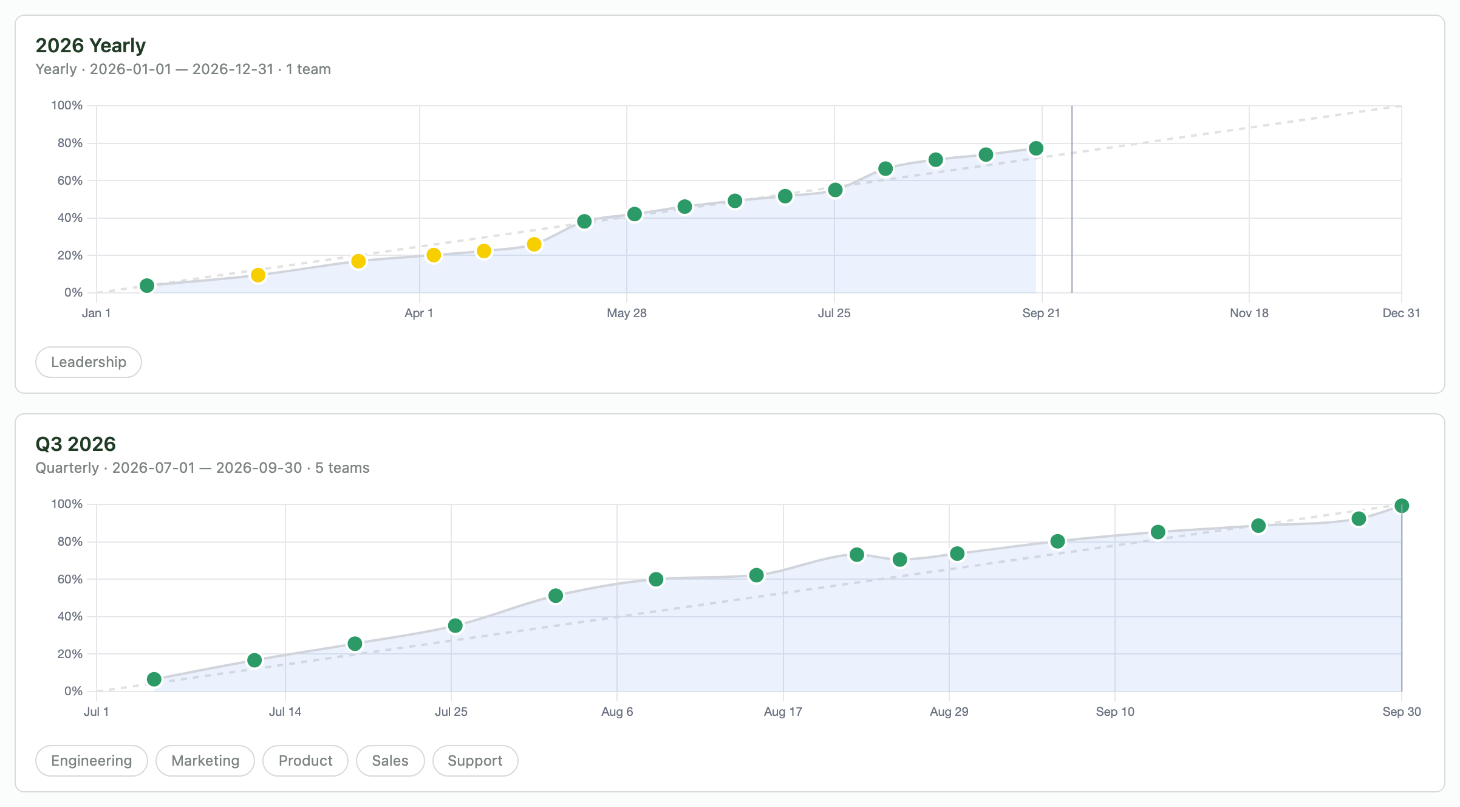1460x807 pixels.
Task: Click the '100%' label in 2026 Yearly chart
Action: [x=67, y=106]
